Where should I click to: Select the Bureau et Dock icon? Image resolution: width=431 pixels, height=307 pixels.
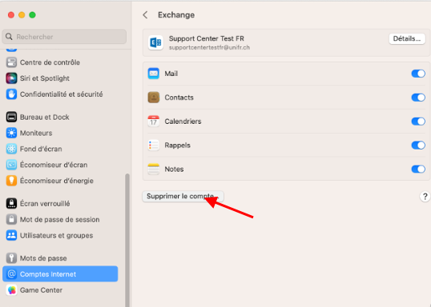coord(11,118)
